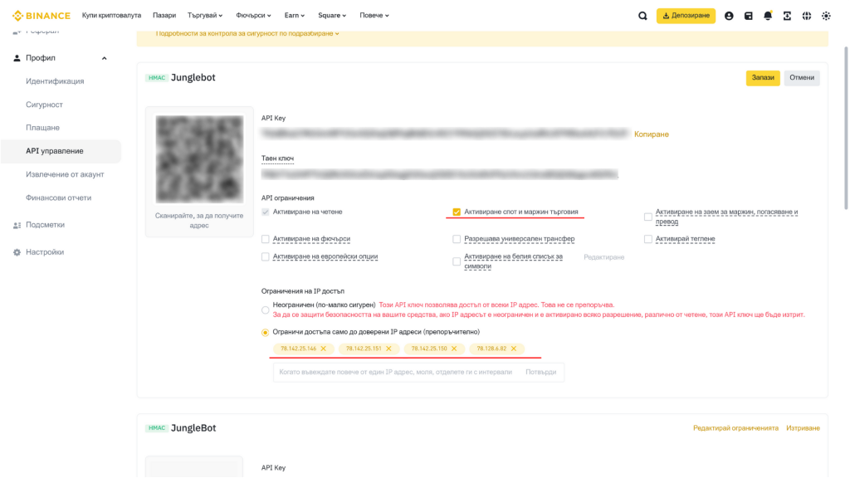Remove IP address 78.142.25.150
This screenshot has width=850, height=478.
point(454,349)
